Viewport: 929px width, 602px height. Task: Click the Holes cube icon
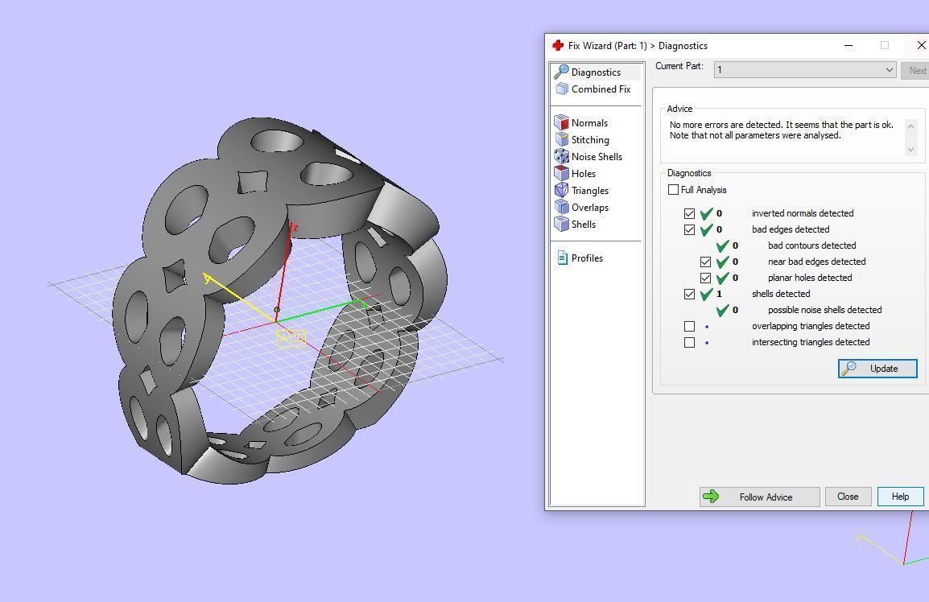561,173
